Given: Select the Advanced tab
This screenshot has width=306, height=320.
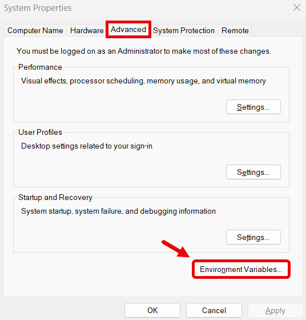Looking at the screenshot, I should 128,30.
